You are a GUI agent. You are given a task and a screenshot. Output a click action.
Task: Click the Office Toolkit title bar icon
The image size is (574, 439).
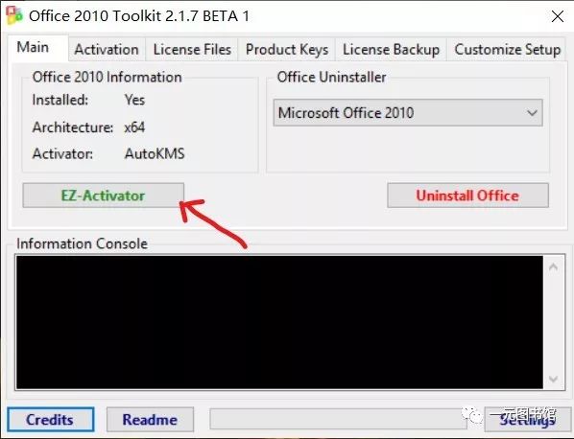(13, 15)
